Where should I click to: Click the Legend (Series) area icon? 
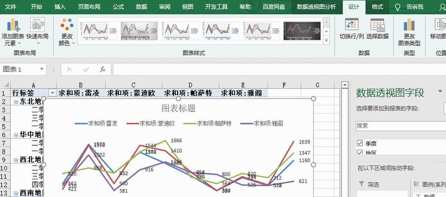(416, 184)
